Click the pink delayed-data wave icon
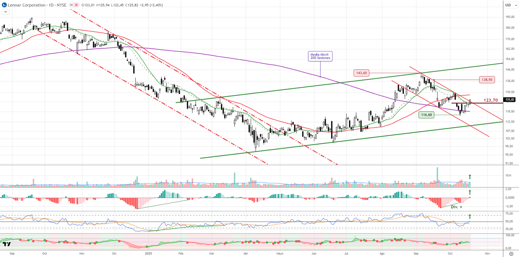Viewport: 519px width, 257px height. tap(76, 5)
